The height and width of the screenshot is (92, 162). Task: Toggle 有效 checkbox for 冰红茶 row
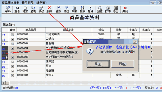coord(12,76)
